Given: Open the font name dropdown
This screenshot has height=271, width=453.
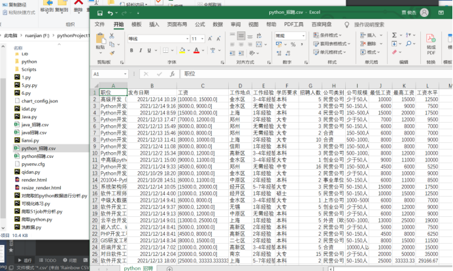Looking at the screenshot, I should tap(187, 39).
